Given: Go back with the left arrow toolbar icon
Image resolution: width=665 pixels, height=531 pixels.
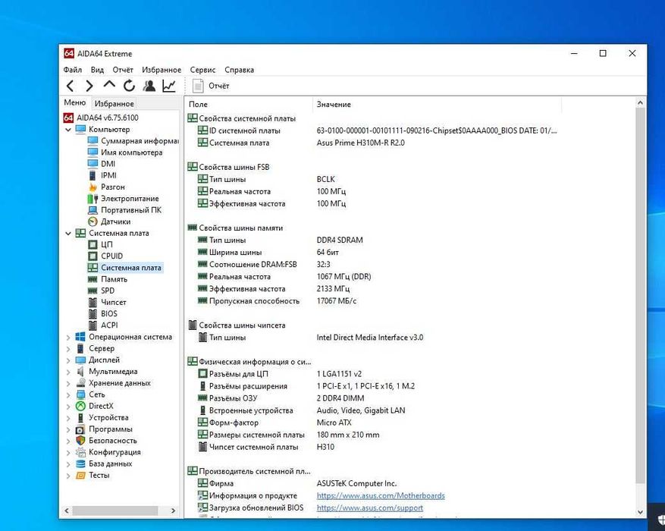Looking at the screenshot, I should tap(71, 86).
